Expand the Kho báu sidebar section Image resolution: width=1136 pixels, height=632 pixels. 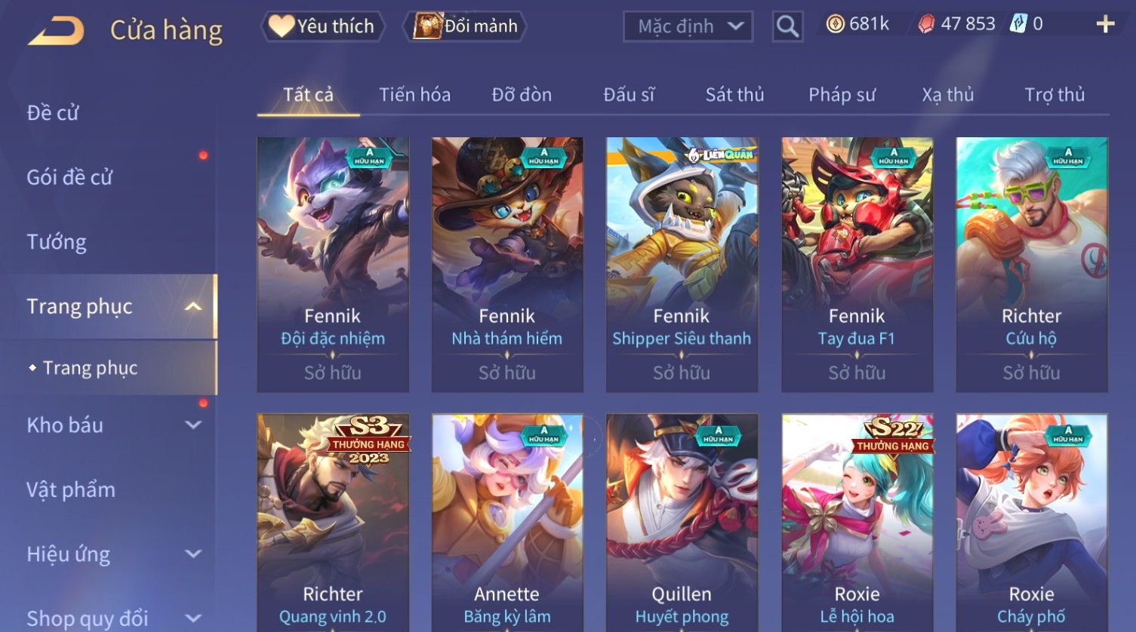click(193, 425)
